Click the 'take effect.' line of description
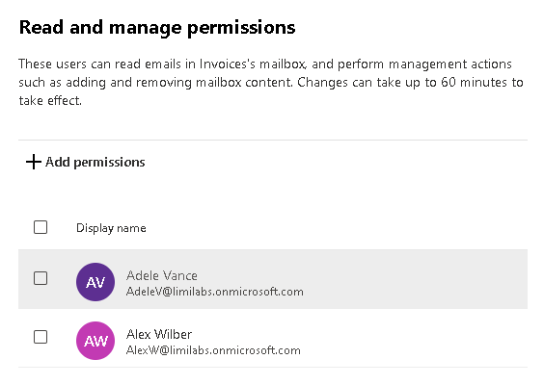The image size is (544, 385). click(50, 101)
